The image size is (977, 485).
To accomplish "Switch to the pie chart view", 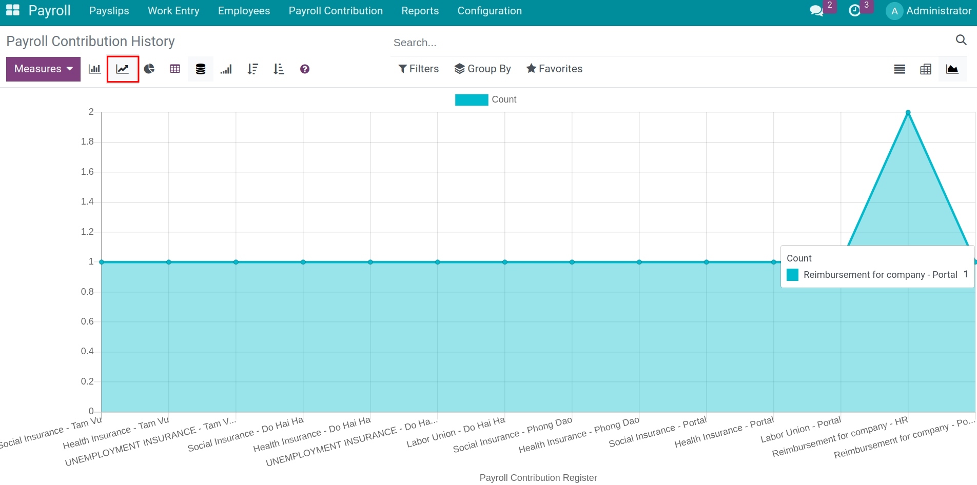I will [x=149, y=69].
